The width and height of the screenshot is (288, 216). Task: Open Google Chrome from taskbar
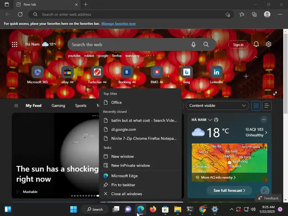202,209
